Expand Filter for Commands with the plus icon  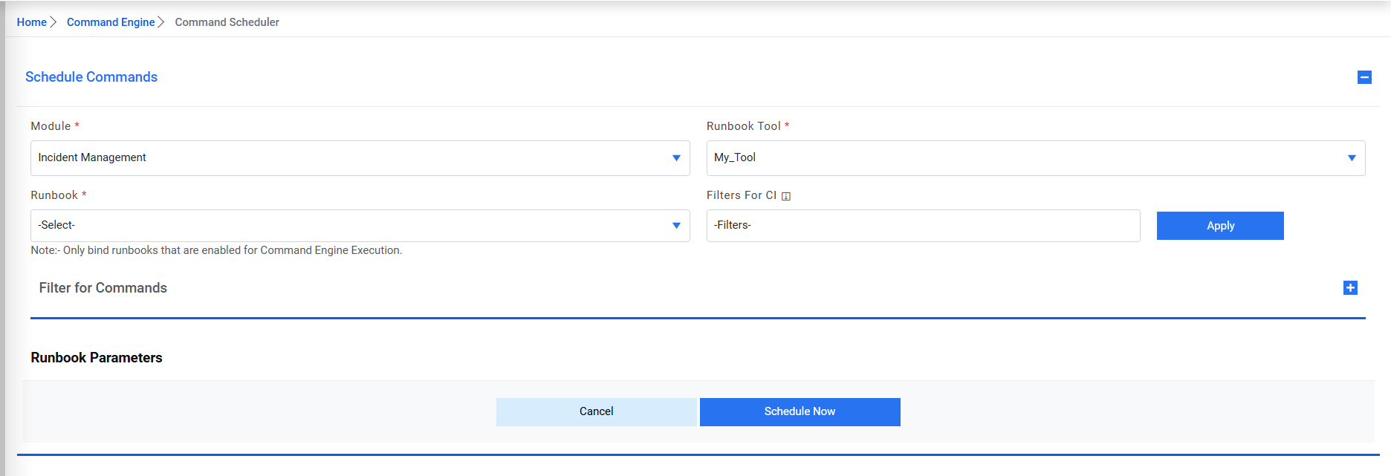point(1350,288)
